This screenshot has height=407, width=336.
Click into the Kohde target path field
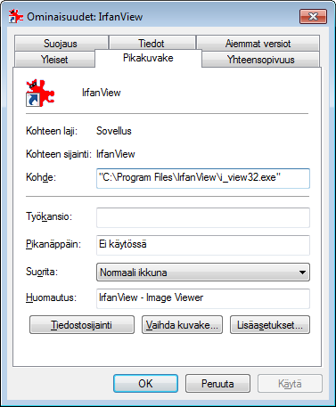click(203, 178)
